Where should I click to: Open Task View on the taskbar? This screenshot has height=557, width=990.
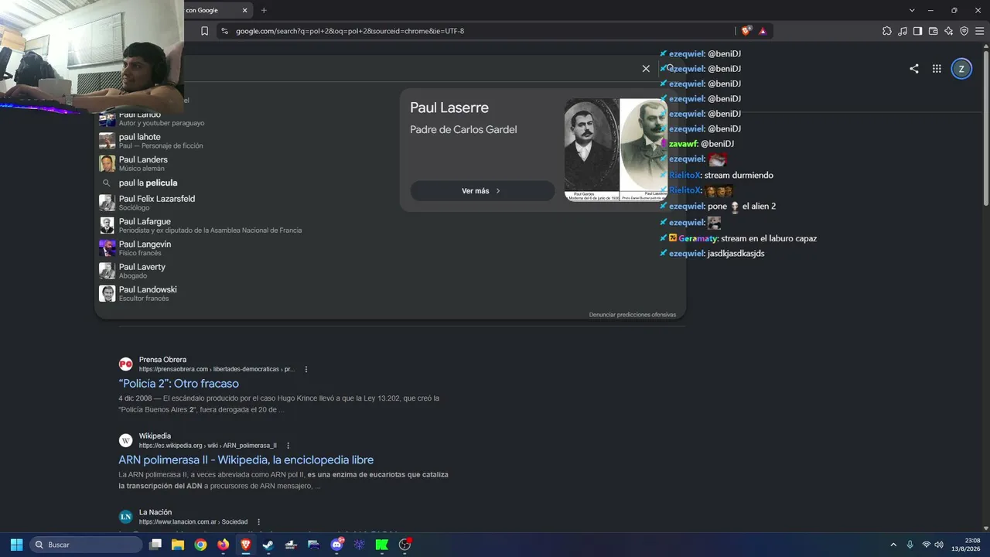point(155,545)
